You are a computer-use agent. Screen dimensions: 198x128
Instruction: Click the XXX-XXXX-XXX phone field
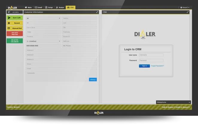[x=43, y=46]
